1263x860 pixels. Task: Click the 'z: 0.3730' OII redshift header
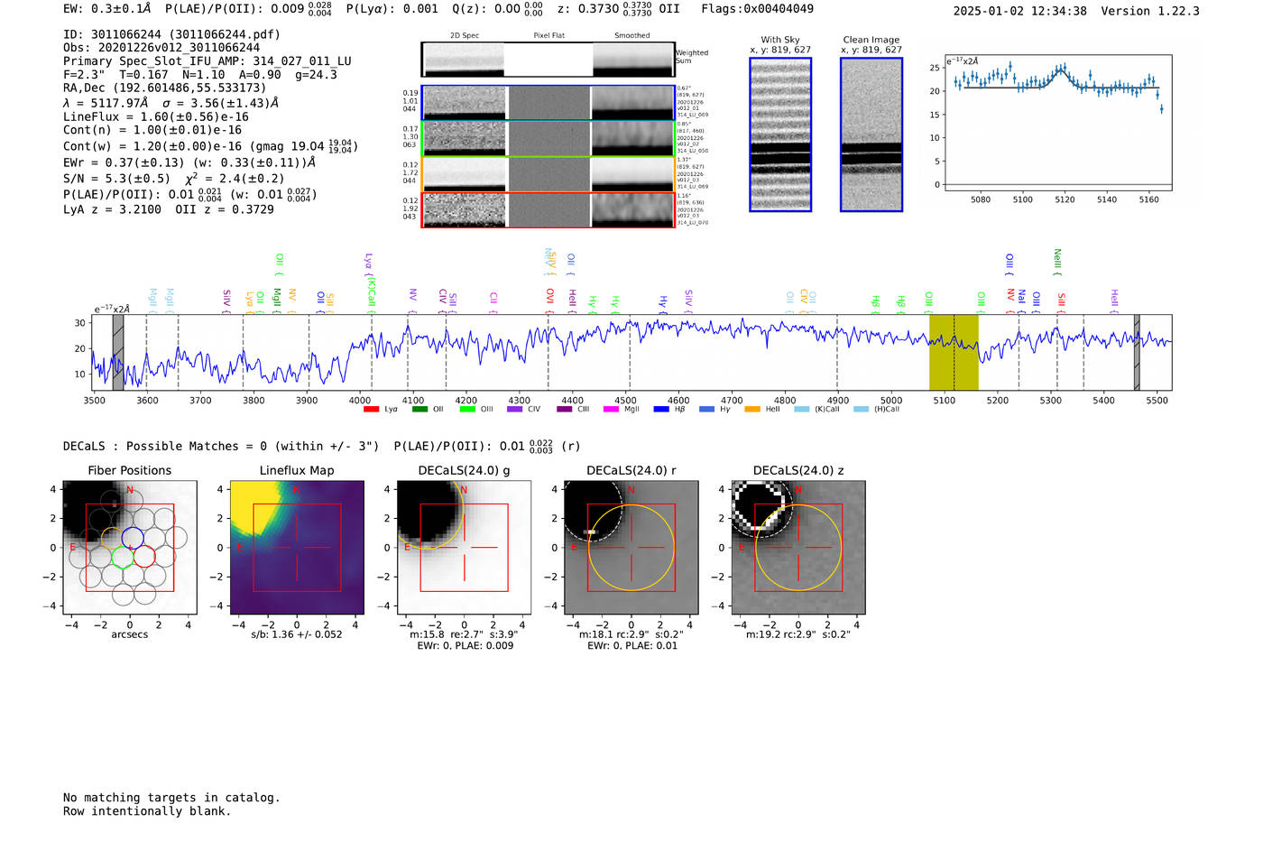(618, 9)
